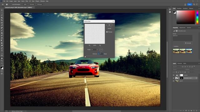Switch to the Adjustments tab
Screen dimensions: 200x112
(x=182, y=28)
